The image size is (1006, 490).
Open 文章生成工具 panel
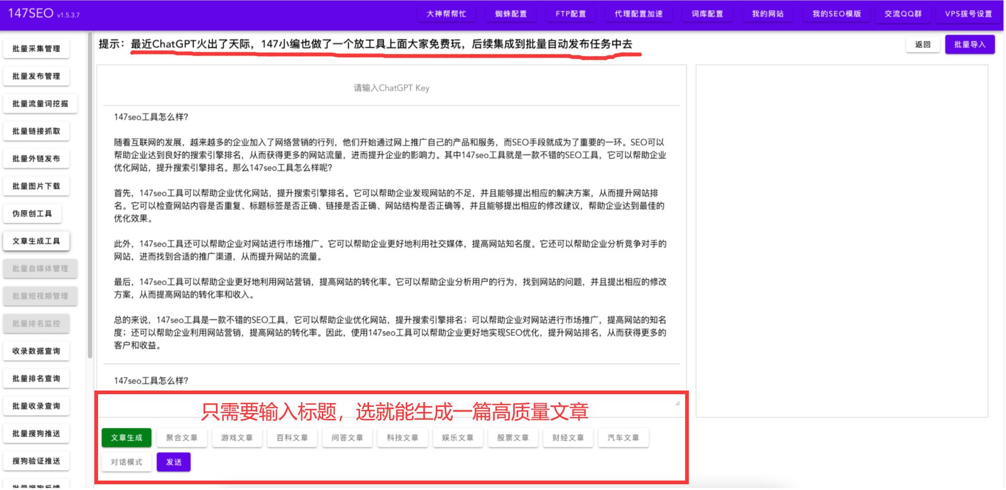36,240
